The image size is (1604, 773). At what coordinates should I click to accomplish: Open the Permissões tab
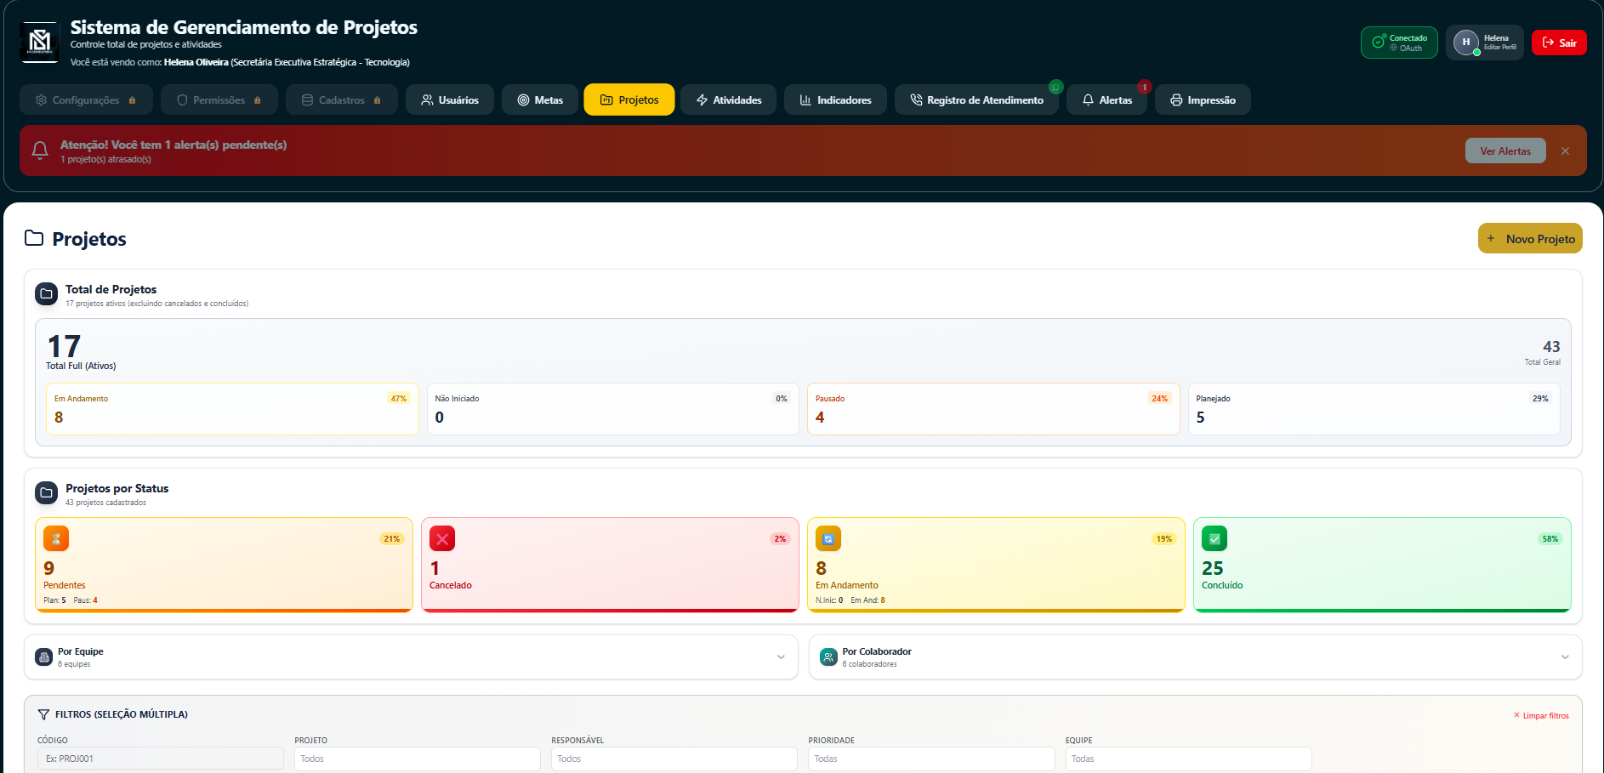pyautogui.click(x=219, y=99)
